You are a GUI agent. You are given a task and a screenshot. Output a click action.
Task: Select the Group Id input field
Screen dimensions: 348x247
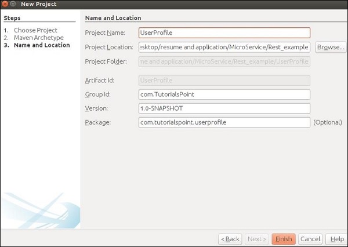pyautogui.click(x=224, y=95)
